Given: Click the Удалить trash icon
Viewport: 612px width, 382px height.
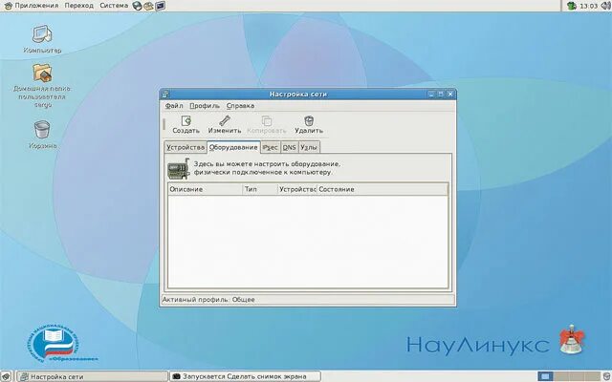Looking at the screenshot, I should pyautogui.click(x=309, y=120).
